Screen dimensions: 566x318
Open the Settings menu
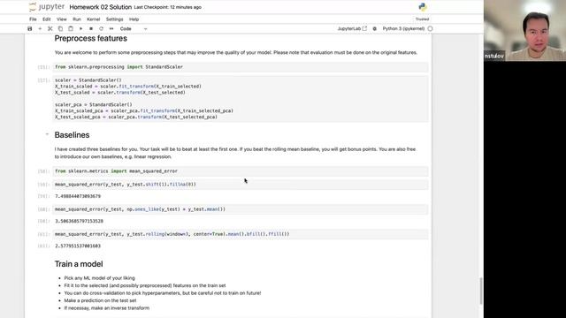[x=114, y=19]
